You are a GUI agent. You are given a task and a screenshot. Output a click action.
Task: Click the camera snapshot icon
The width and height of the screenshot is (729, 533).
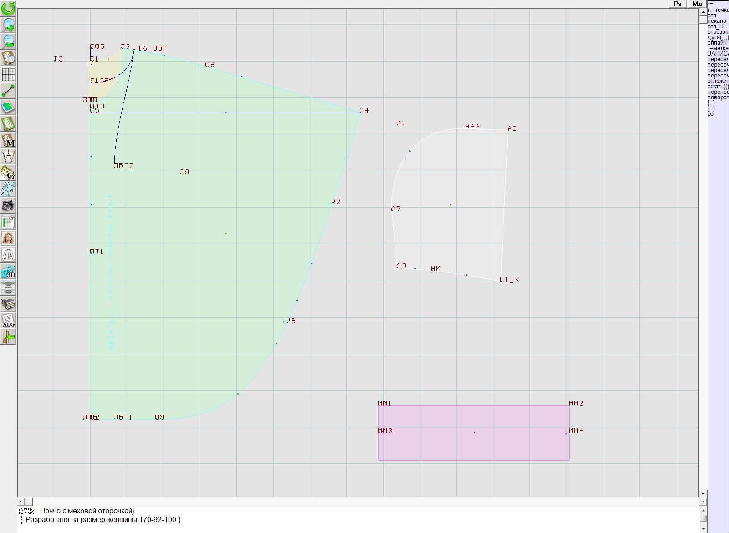coord(8,205)
